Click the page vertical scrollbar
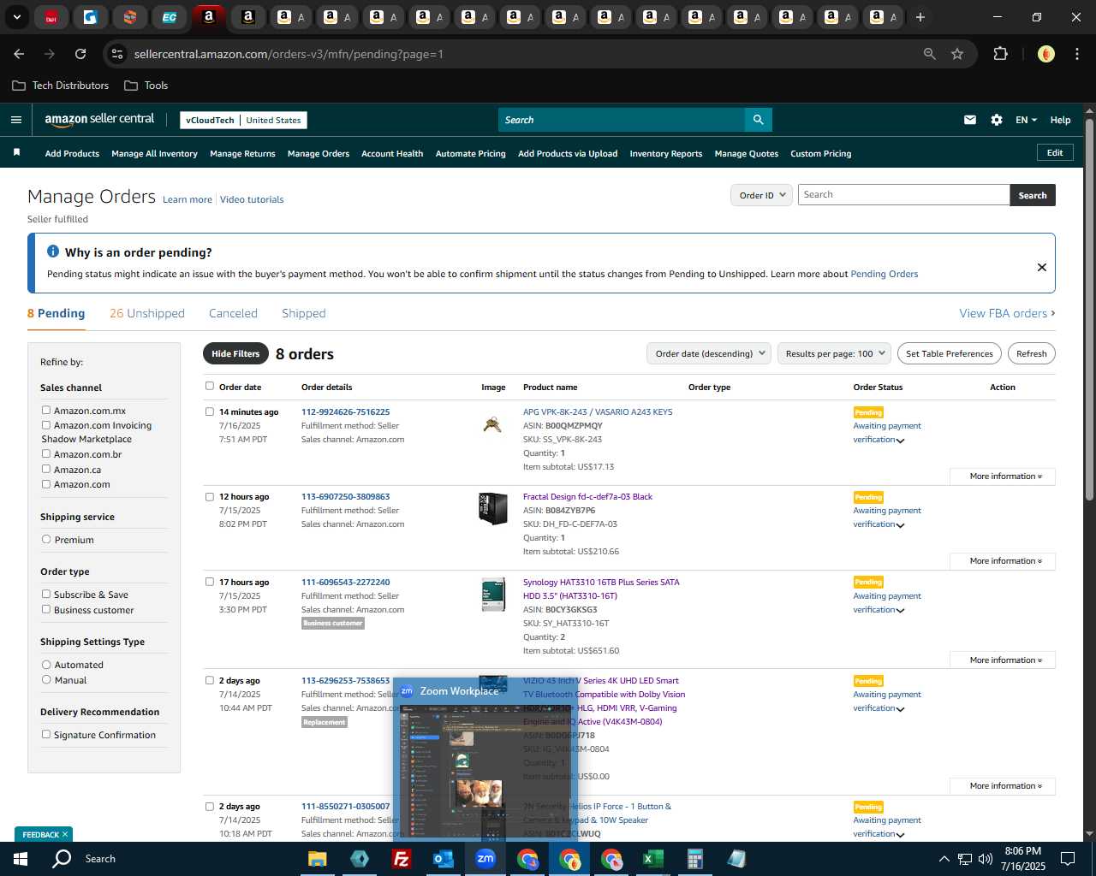Screen dimensions: 1096x876 pos(1089,308)
